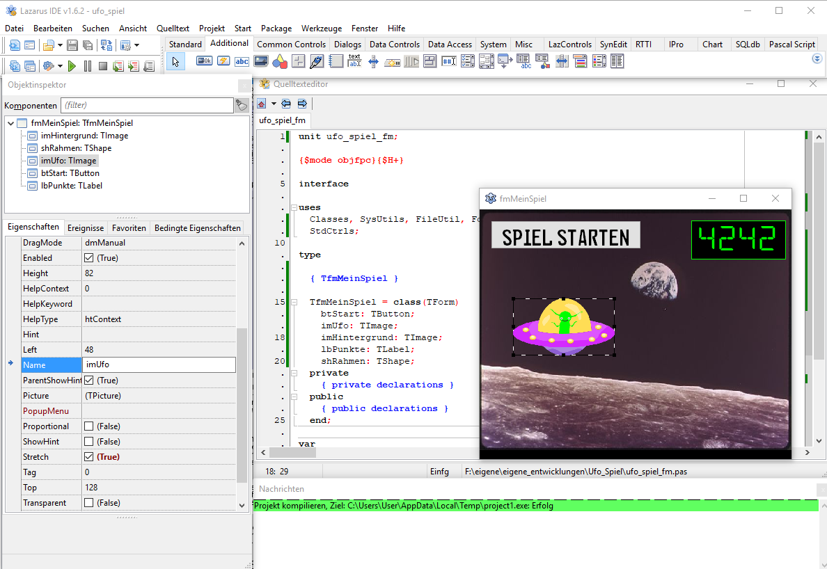Toggle the Enabled property checkbox
Image resolution: width=827 pixels, height=569 pixels.
pos(88,258)
